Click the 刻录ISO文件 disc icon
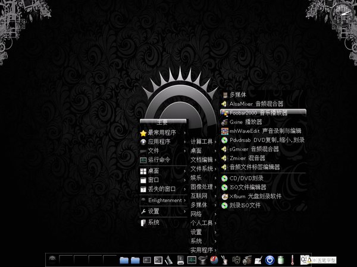The image size is (357, 267). pyautogui.click(x=224, y=206)
